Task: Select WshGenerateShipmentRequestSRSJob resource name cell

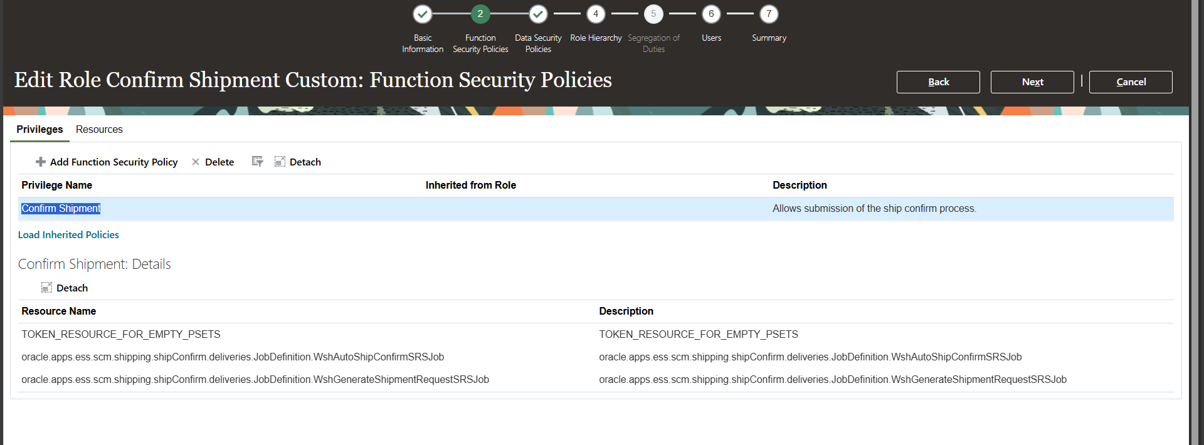Action: (x=255, y=379)
